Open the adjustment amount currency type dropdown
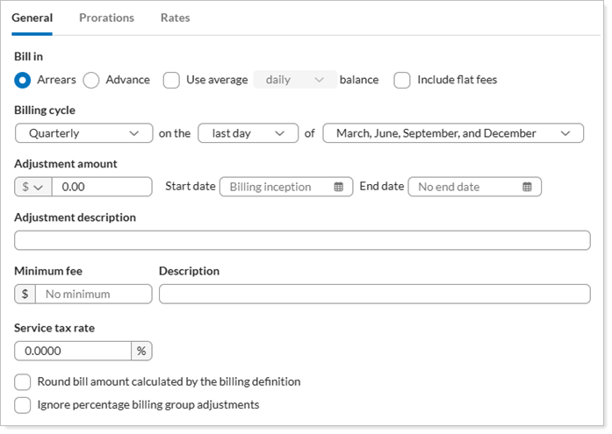Viewport: 612px width, 434px height. coord(33,187)
